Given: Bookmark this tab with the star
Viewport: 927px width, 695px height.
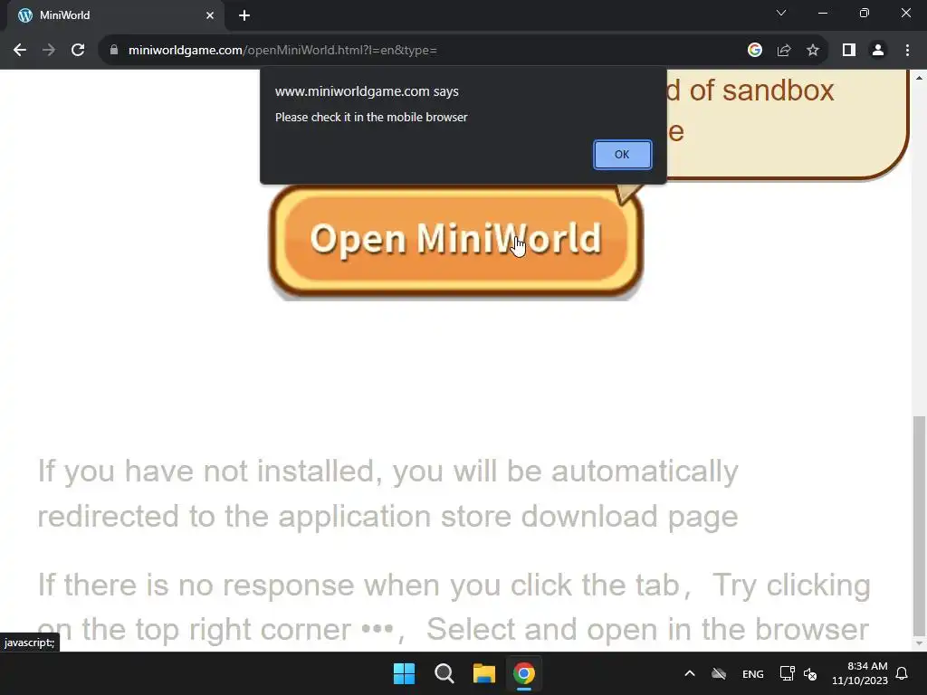Looking at the screenshot, I should click(x=813, y=51).
